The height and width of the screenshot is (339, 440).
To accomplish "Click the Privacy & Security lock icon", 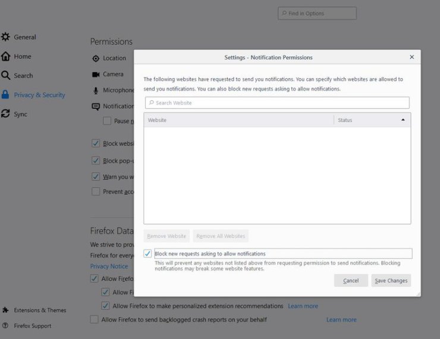I will coord(5,95).
